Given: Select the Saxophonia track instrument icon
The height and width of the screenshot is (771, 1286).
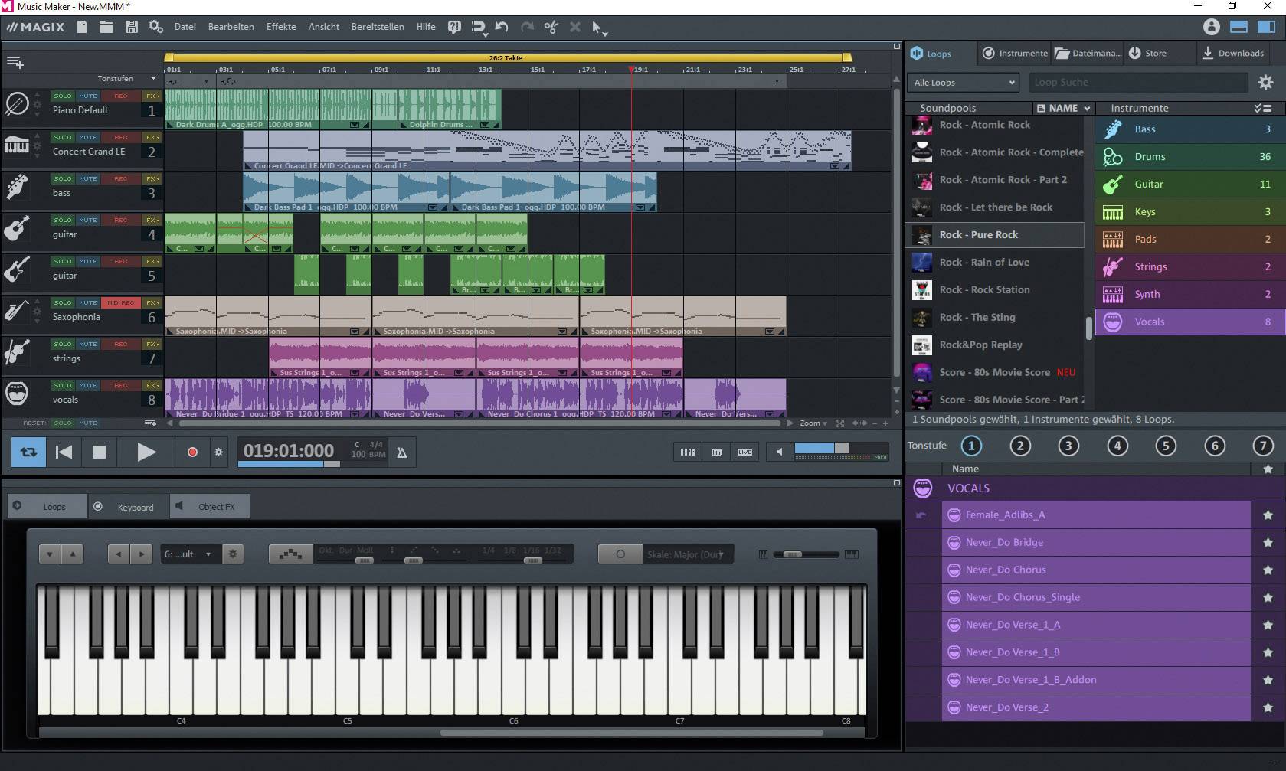Looking at the screenshot, I should pos(16,312).
